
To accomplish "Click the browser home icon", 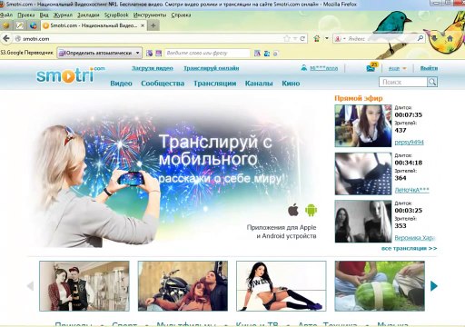I will click(x=450, y=38).
